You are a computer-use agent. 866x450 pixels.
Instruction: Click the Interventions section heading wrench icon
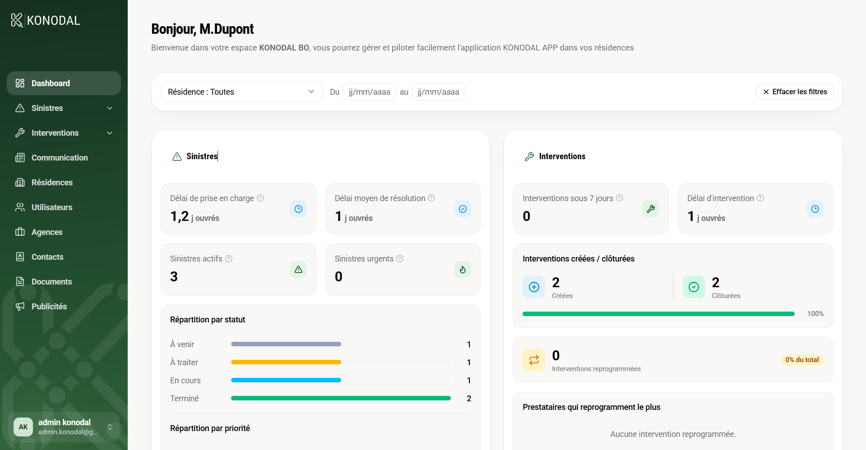point(529,156)
